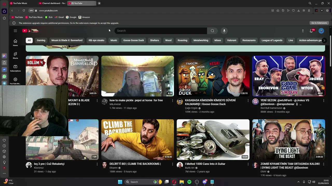332x186 pixels.
Task: Open Çağrı Ergün channel name link
Action: click(191, 108)
